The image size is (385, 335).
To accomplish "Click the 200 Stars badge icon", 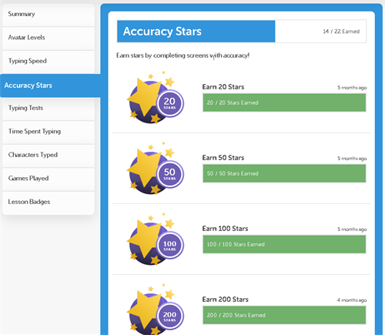I will [x=156, y=310].
